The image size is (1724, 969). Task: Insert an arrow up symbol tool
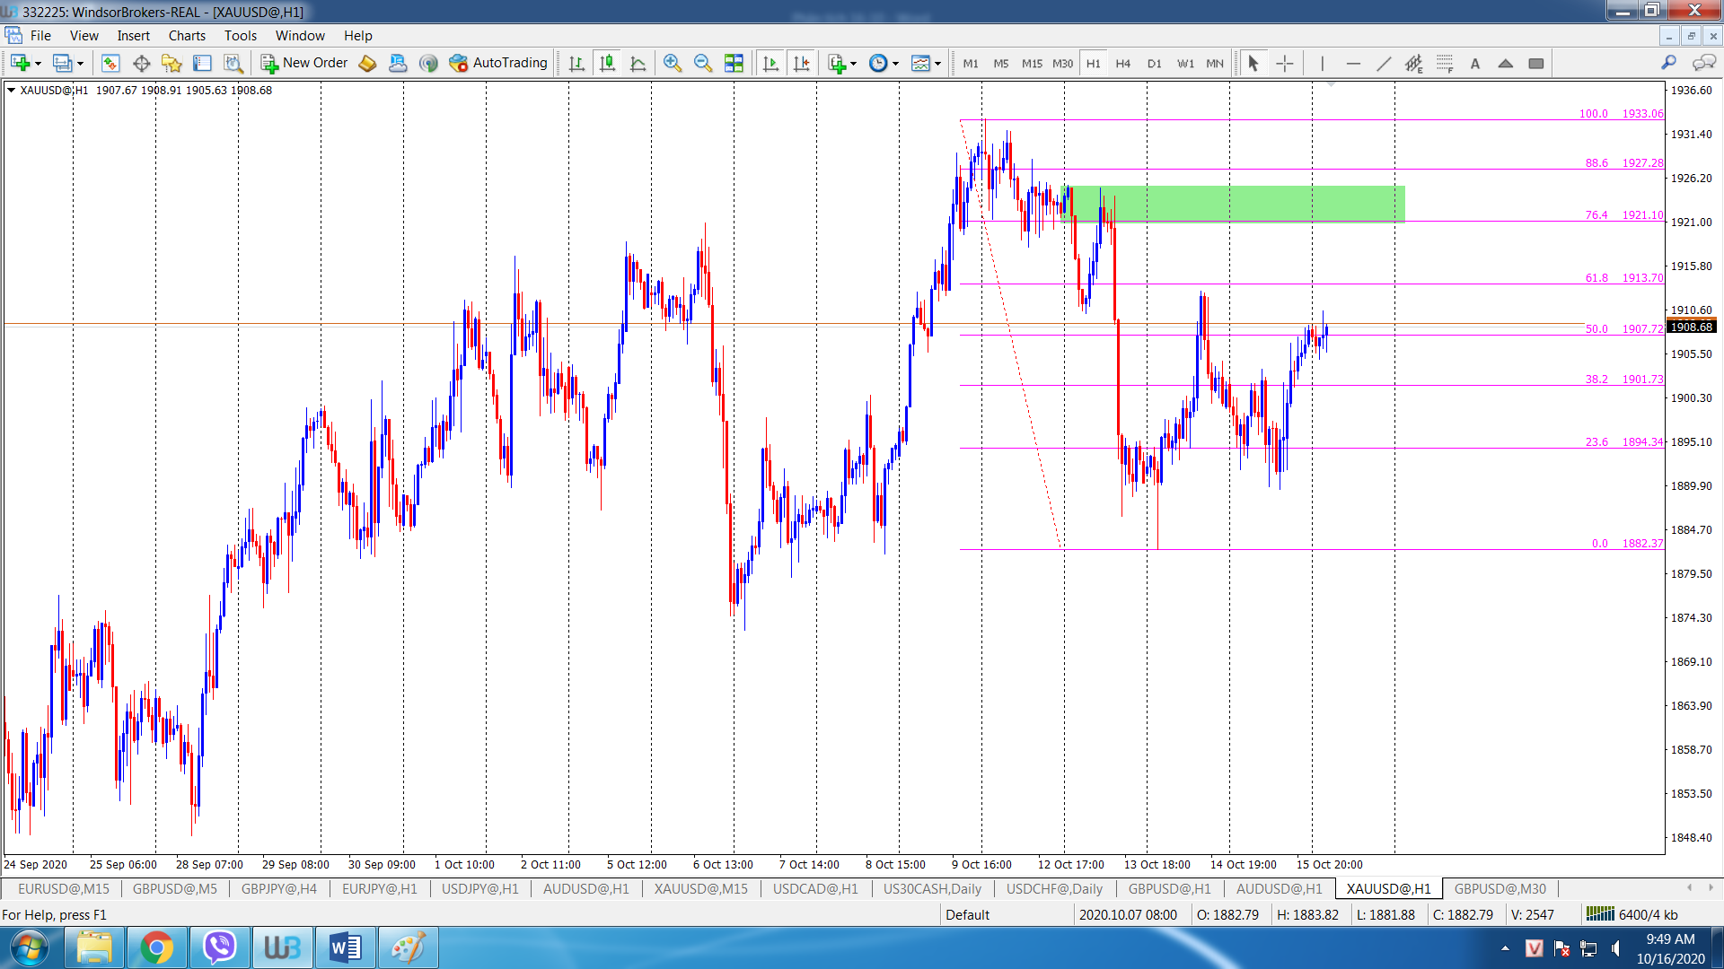(1506, 63)
